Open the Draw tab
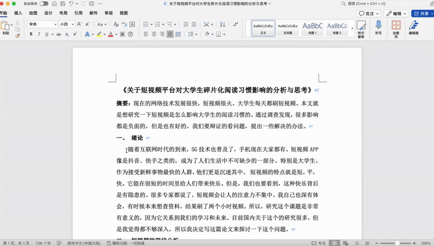This screenshot has width=434, height=246. pyautogui.click(x=33, y=13)
